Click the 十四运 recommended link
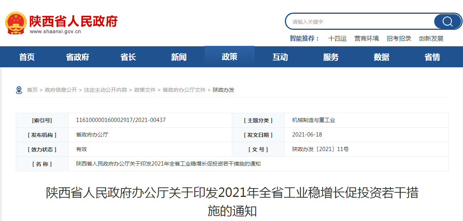 337,39
